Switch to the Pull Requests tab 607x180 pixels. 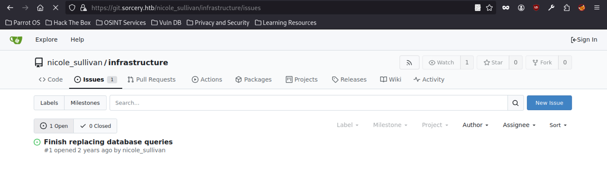(151, 79)
